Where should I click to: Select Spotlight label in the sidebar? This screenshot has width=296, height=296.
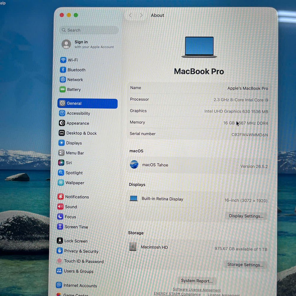[74, 173]
